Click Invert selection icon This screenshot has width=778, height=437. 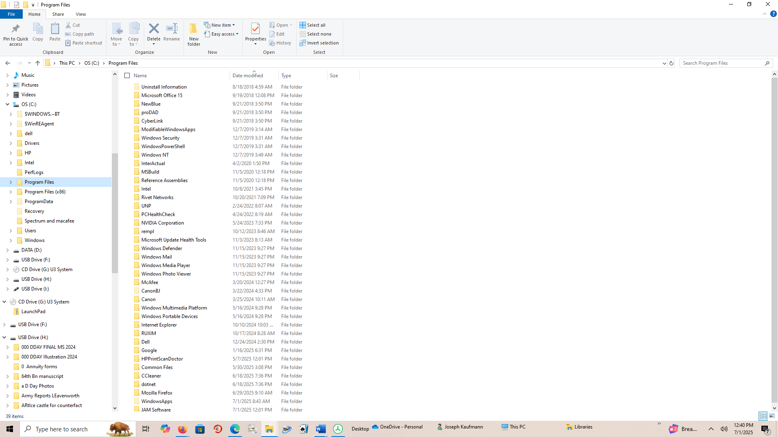[x=303, y=43]
